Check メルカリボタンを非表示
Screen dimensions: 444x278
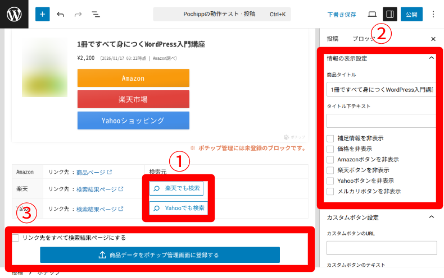[330, 191]
